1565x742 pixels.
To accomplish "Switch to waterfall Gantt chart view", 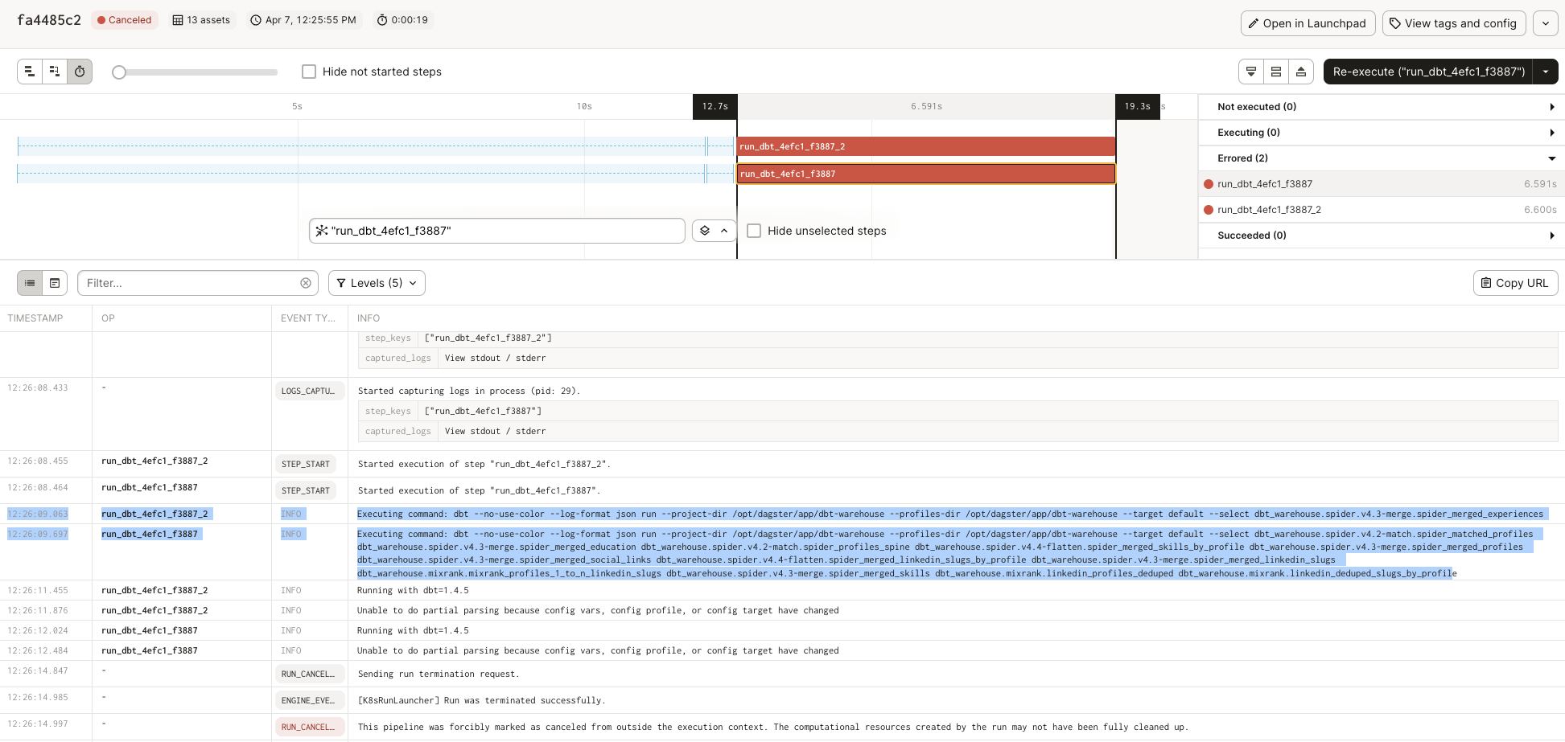I will (55, 72).
